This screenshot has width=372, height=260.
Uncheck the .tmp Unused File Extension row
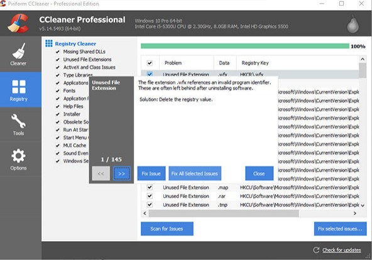150,205
